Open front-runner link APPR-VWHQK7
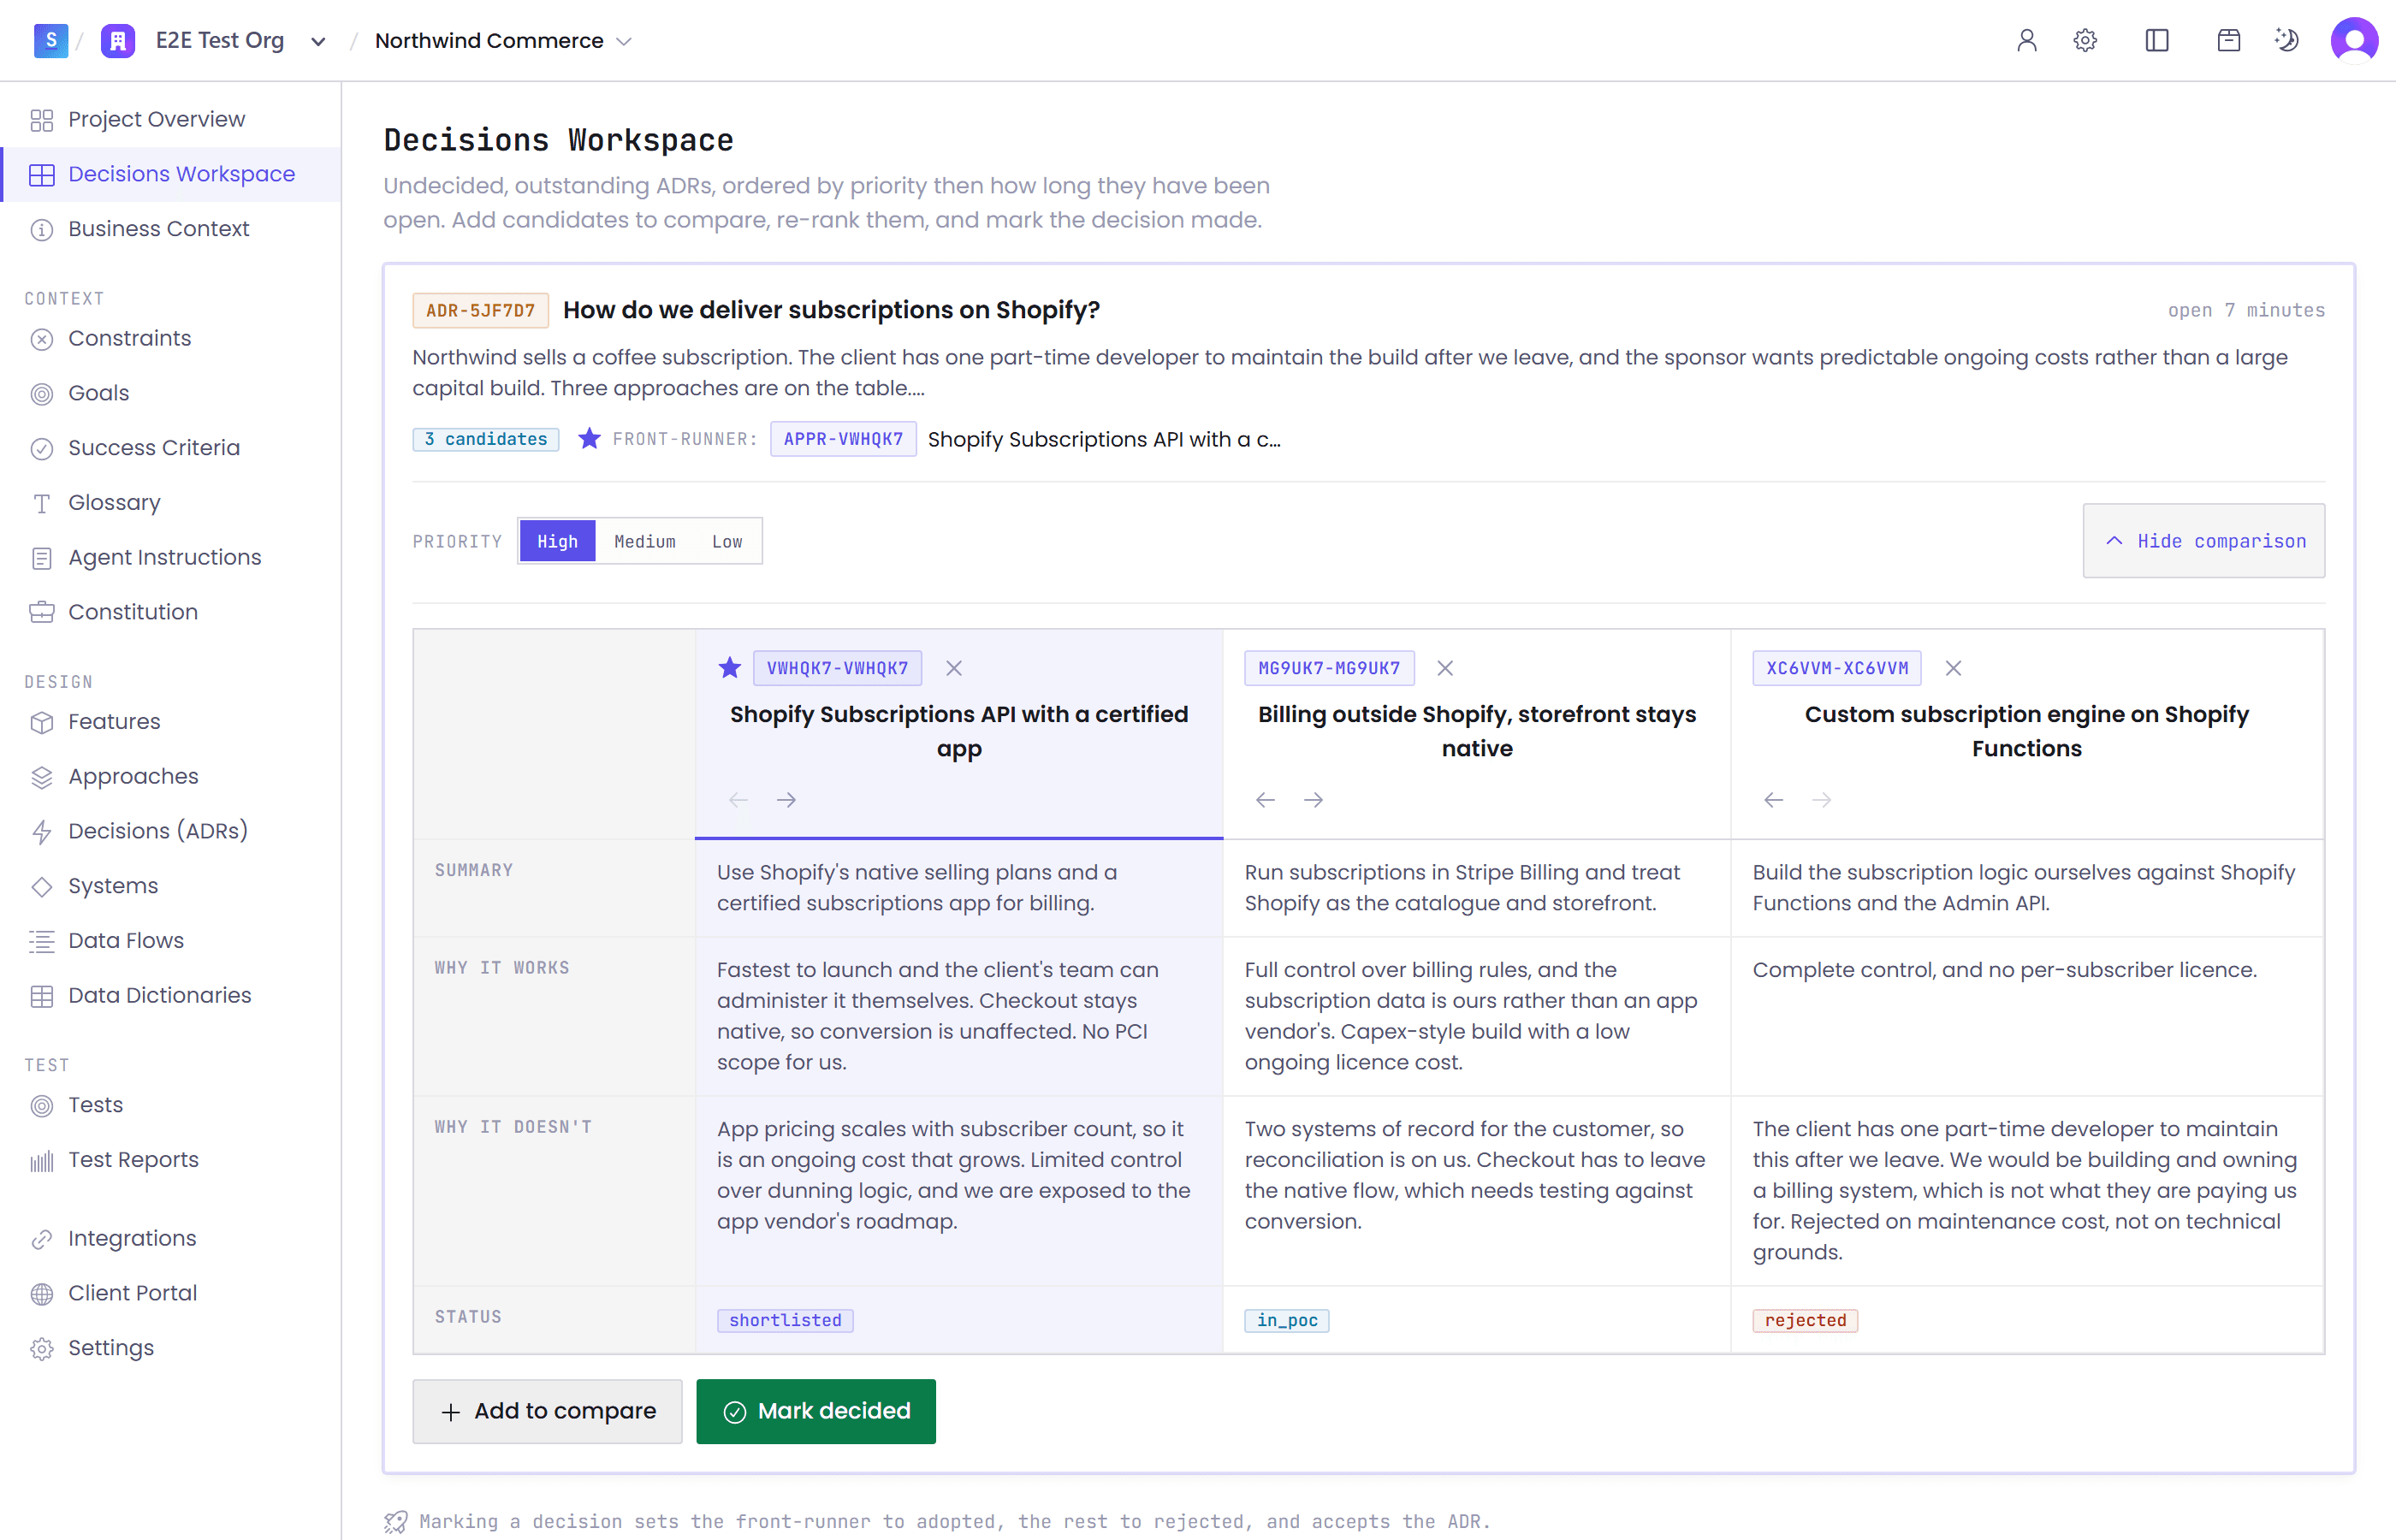This screenshot has height=1540, width=2396. (843, 439)
